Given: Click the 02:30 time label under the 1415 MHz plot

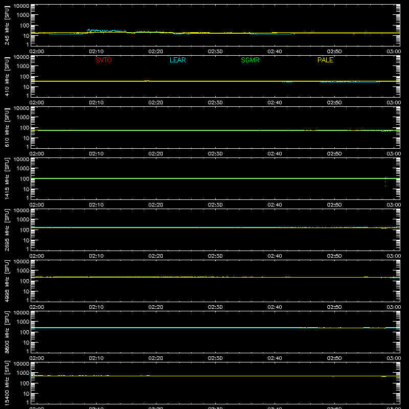Looking at the screenshot, I should (x=215, y=205).
